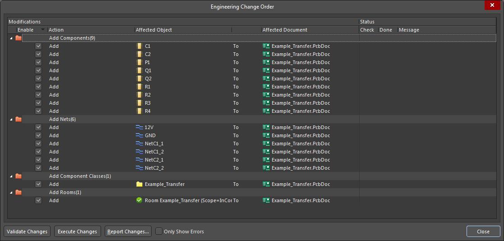Viewport: 504px width, 241px height.
Task: Click the Affected Document column header
Action: 285,30
